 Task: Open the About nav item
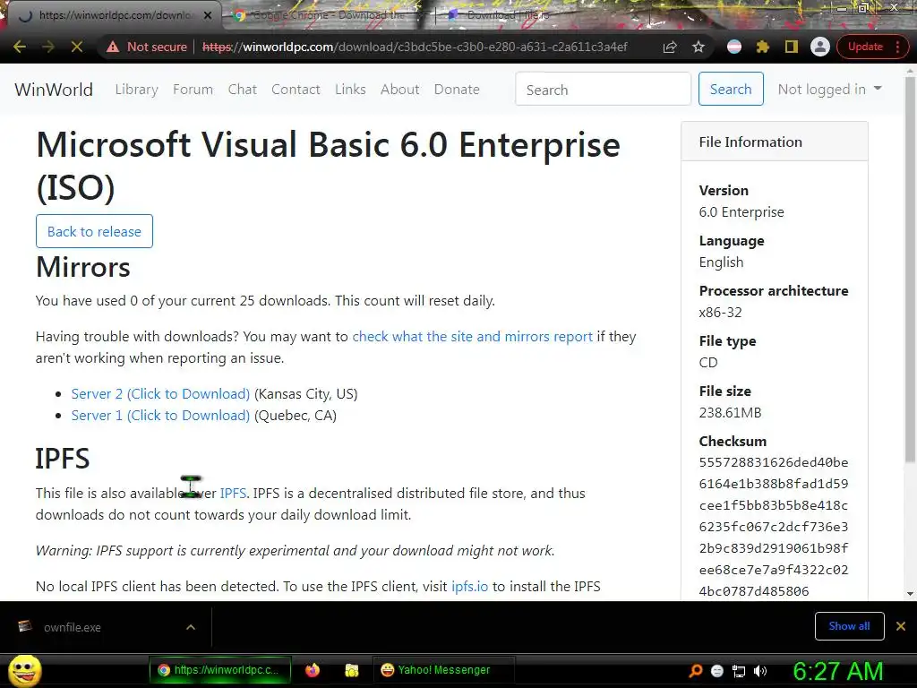pos(400,90)
